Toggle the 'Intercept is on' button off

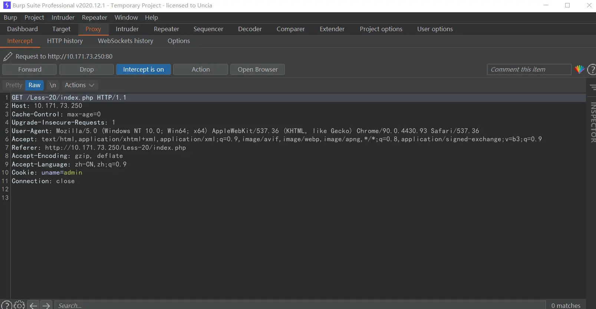pyautogui.click(x=143, y=69)
